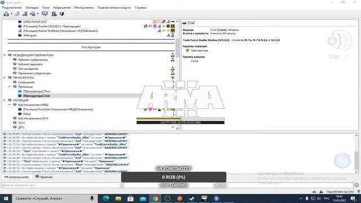Select user [Полиция] Pusher

tap(52, 27)
